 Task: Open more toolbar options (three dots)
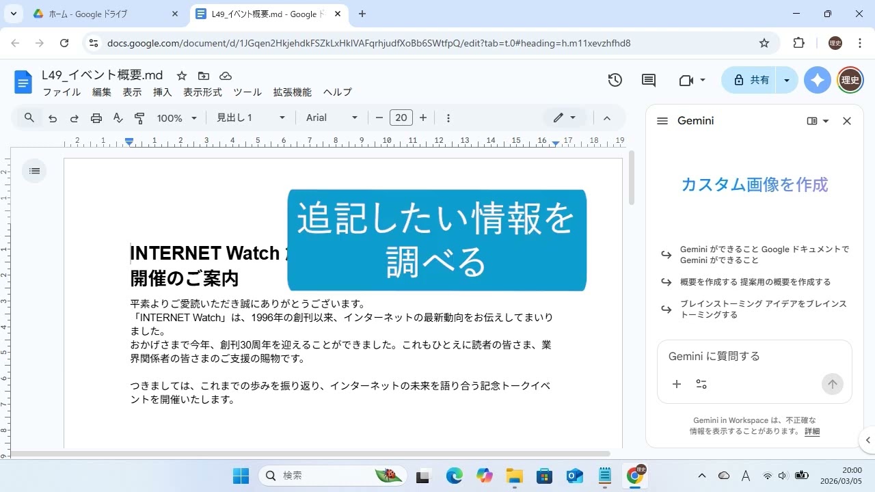pos(448,118)
